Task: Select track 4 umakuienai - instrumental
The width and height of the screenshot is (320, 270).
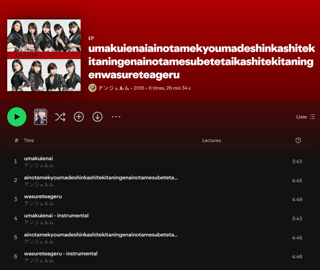Action: pyautogui.click(x=56, y=216)
